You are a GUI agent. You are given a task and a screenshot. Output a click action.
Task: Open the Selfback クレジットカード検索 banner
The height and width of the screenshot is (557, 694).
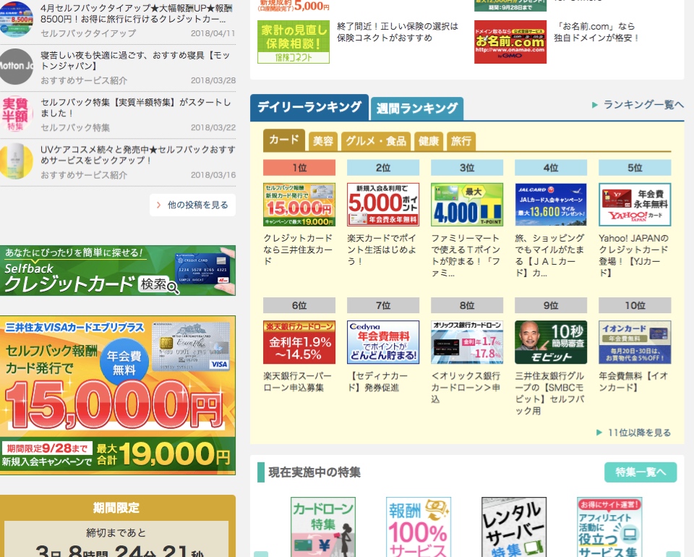(118, 271)
